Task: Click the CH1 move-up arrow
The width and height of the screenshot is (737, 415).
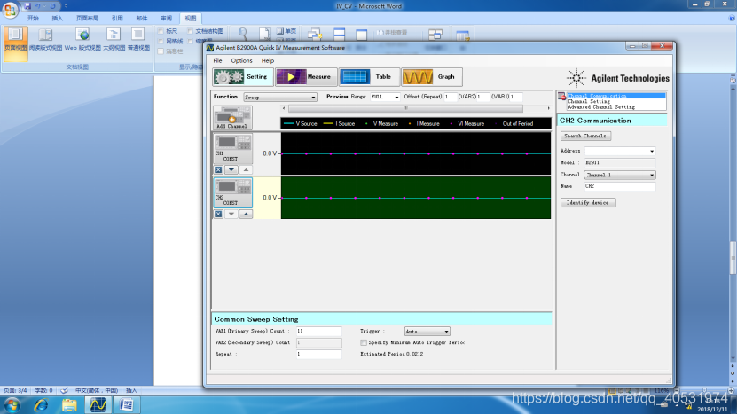Action: click(246, 169)
